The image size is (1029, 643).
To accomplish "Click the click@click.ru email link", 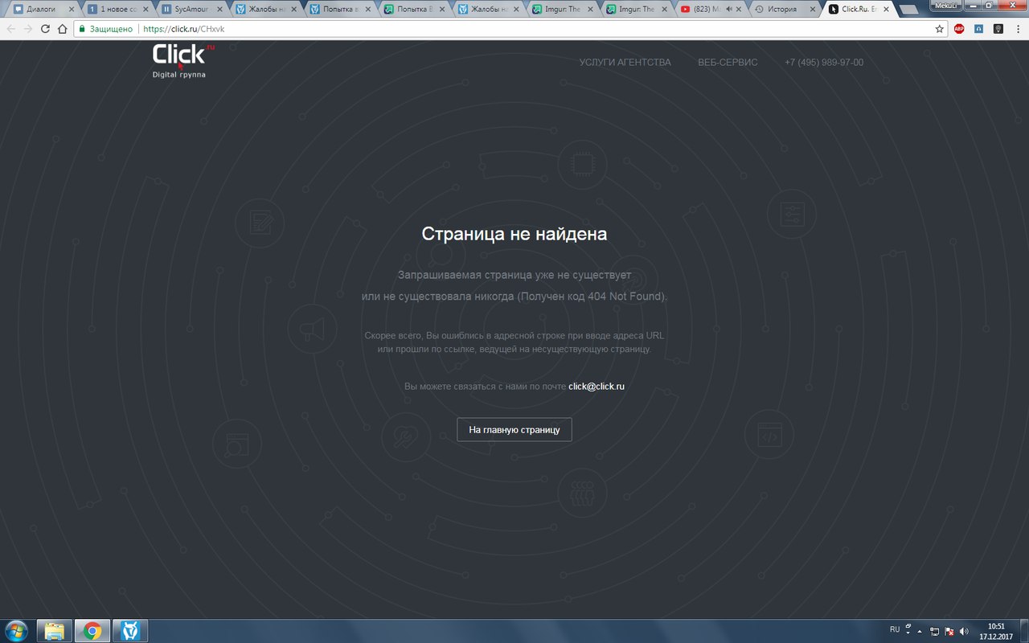I will [x=596, y=387].
